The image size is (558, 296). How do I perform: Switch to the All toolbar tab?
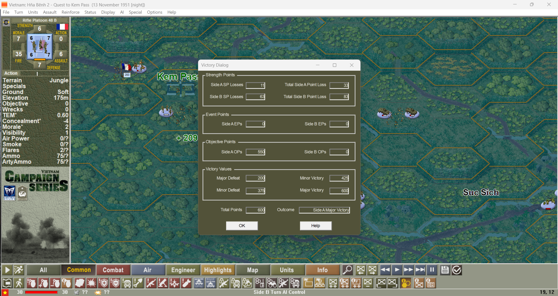[43, 270]
